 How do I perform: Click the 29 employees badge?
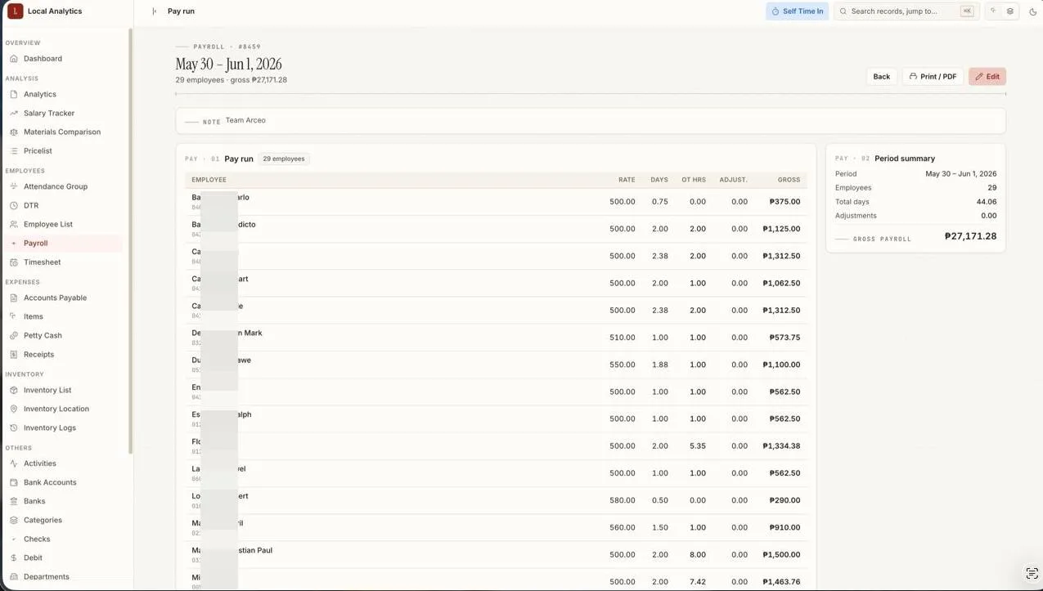[x=284, y=159]
